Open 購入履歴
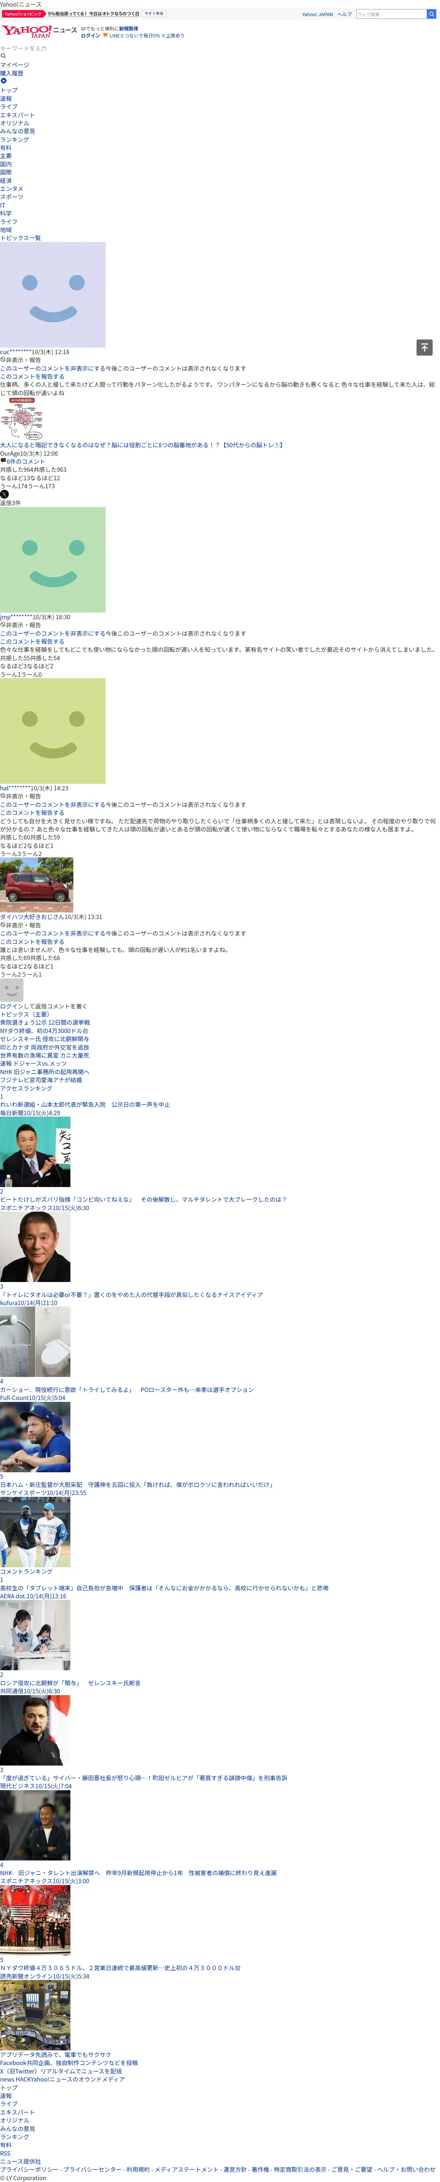Screen dimensions: 440x2182 12,73
